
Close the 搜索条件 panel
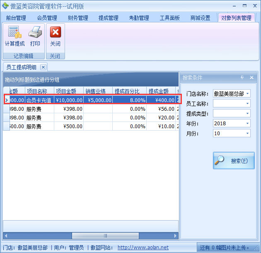coord(251,77)
